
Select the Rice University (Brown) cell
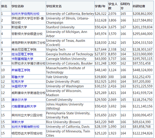coord(70,122)
